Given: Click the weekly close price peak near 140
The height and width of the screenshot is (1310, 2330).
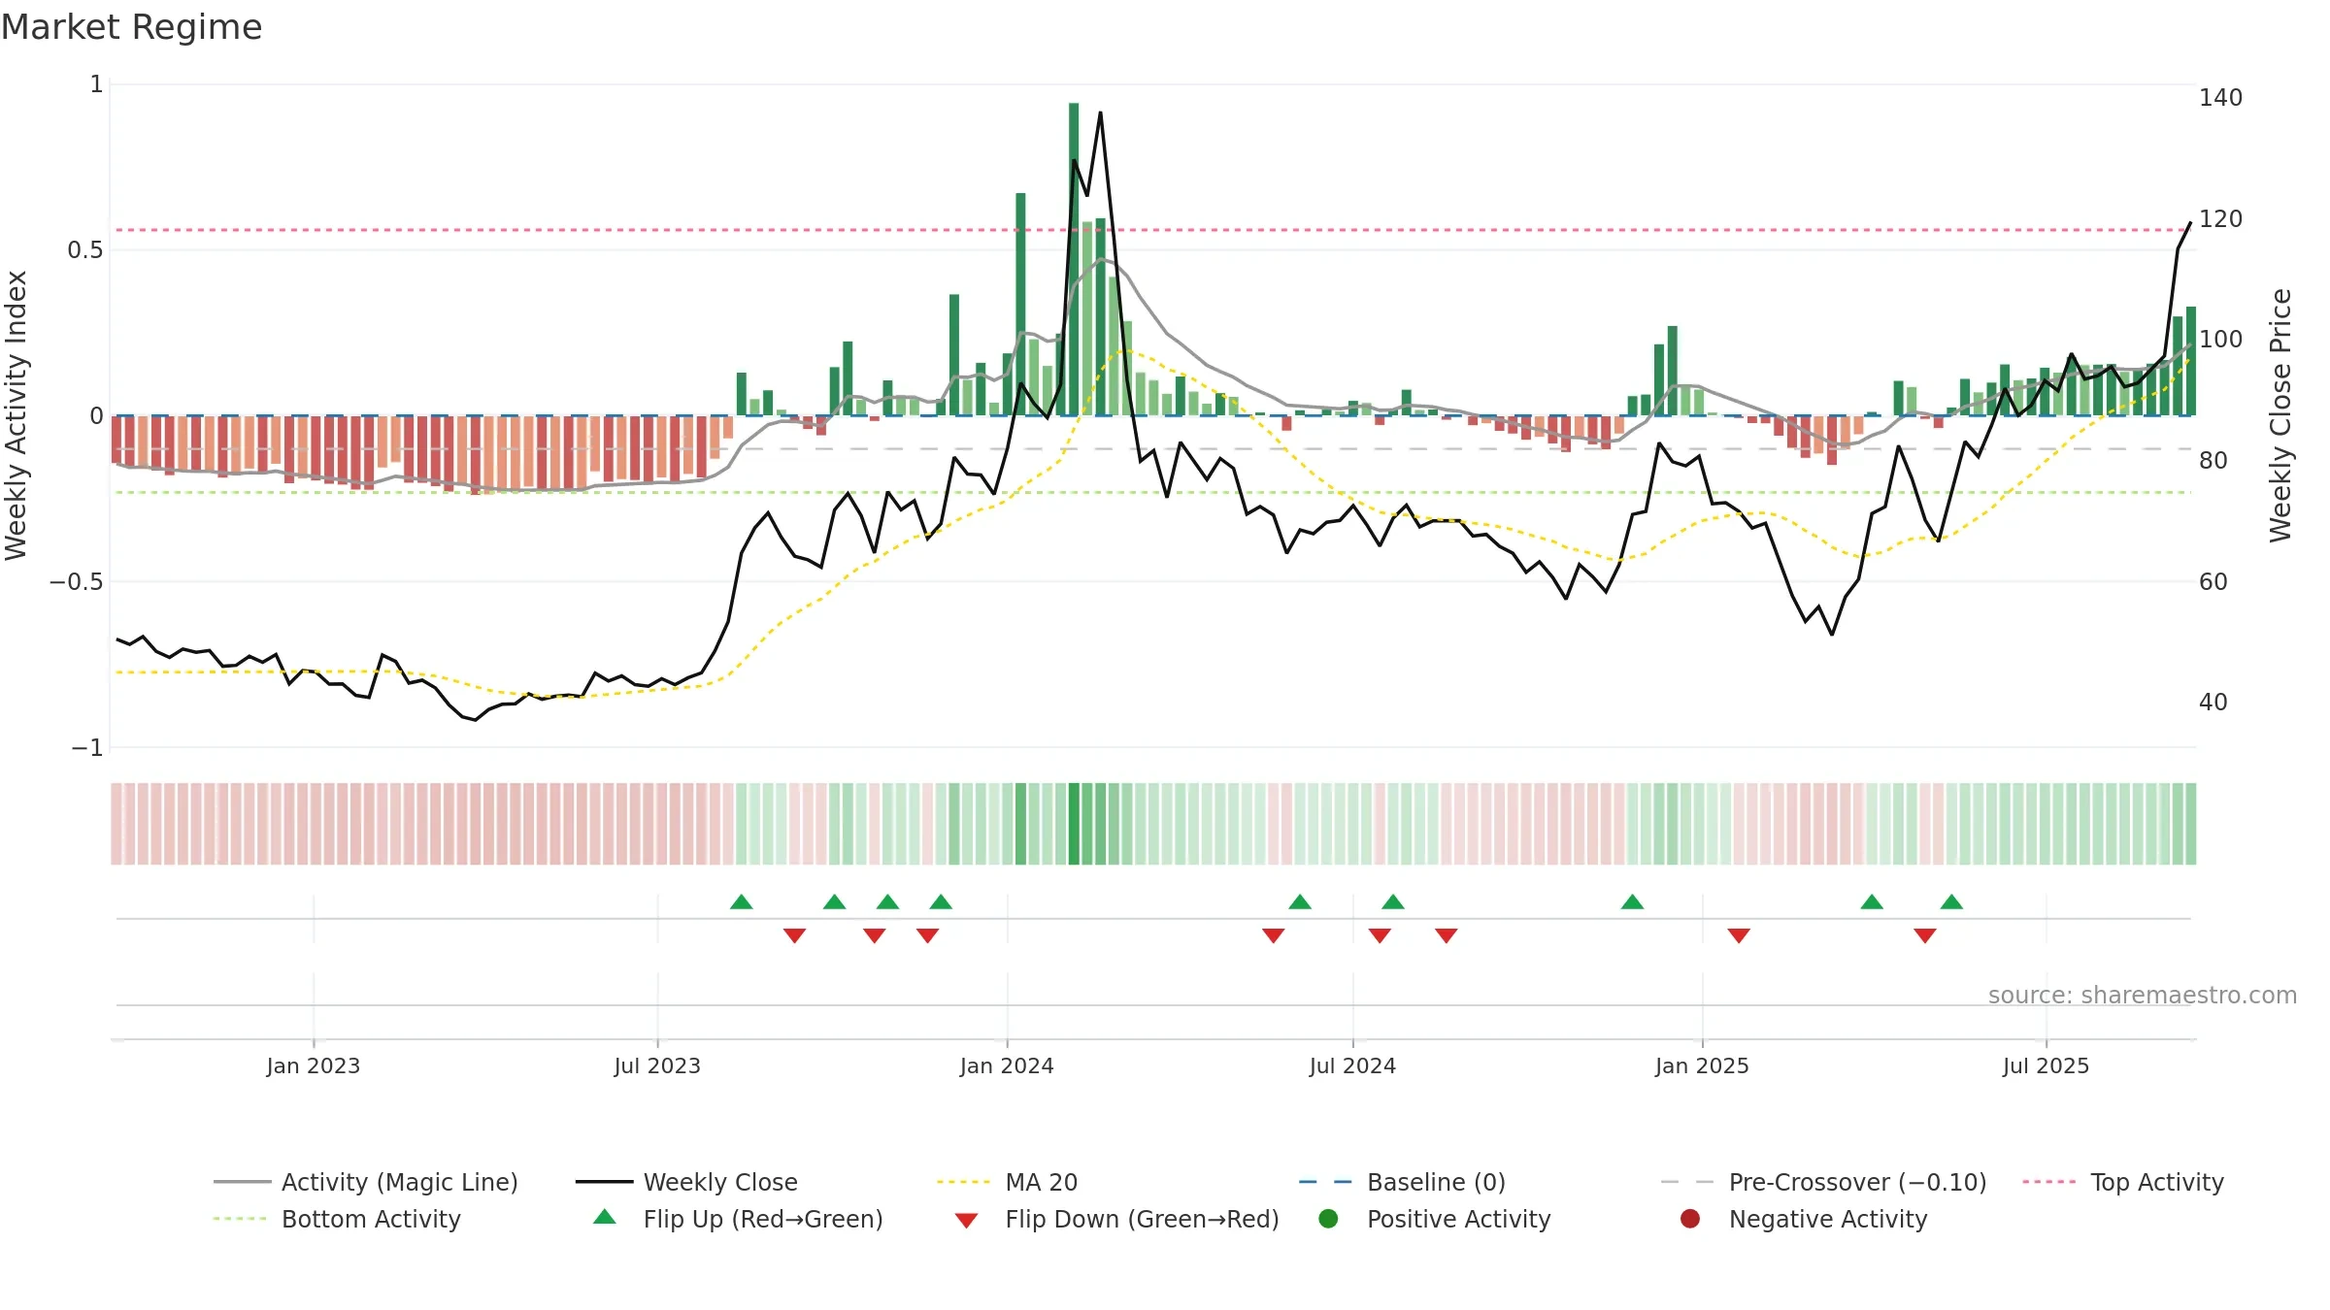Looking at the screenshot, I should 1100,114.
